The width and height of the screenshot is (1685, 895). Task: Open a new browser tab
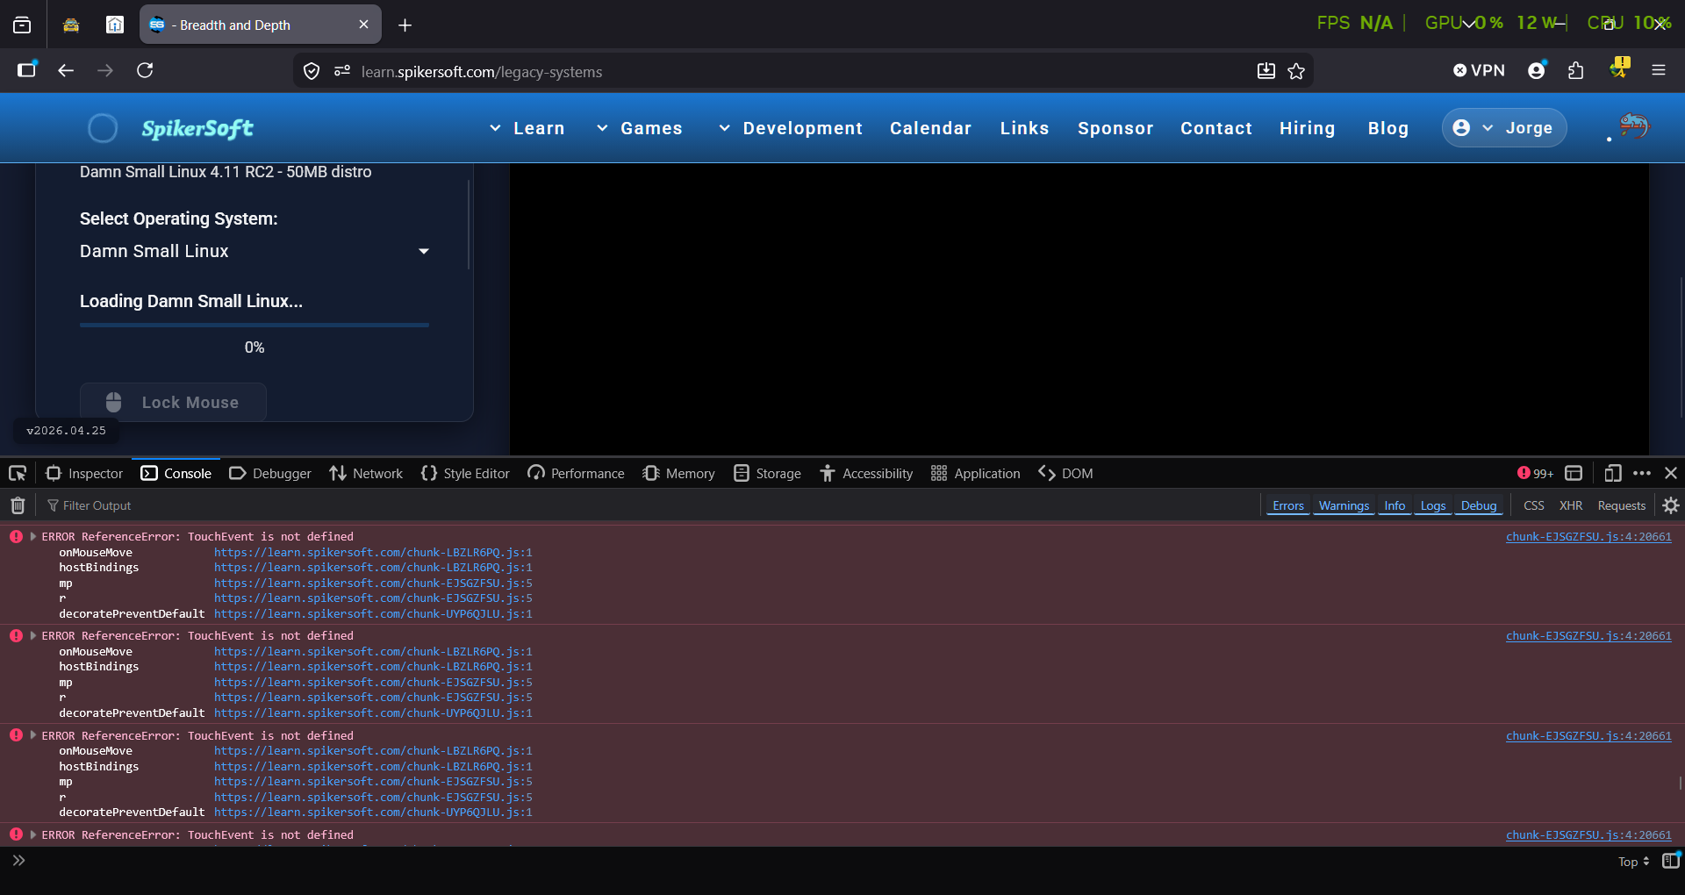point(405,25)
